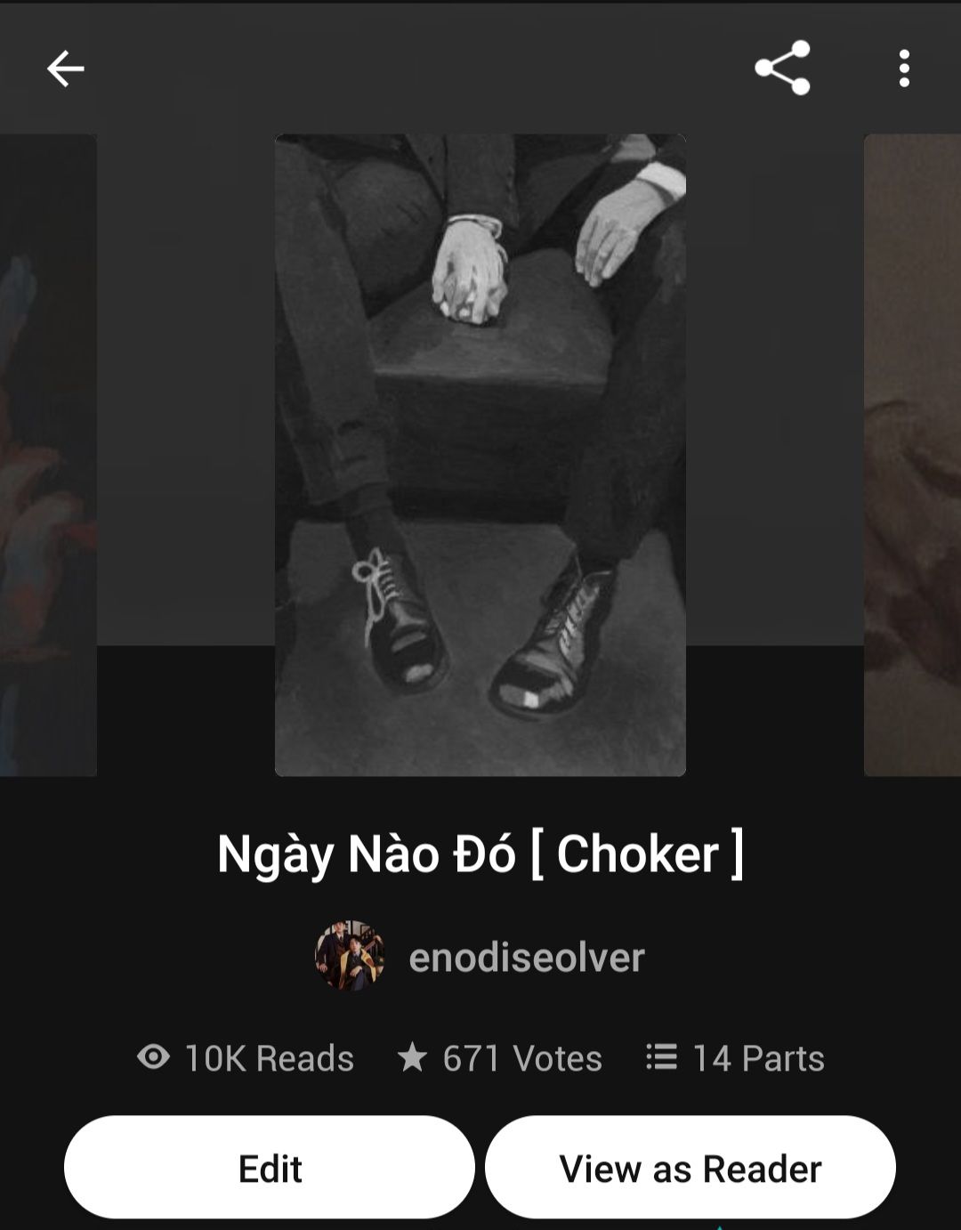Click the story title Ngày Nào Đó [ Choker ]

click(480, 854)
